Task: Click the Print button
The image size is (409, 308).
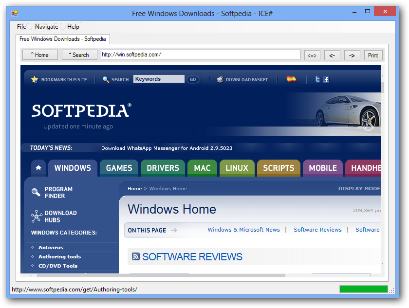Action: click(373, 55)
